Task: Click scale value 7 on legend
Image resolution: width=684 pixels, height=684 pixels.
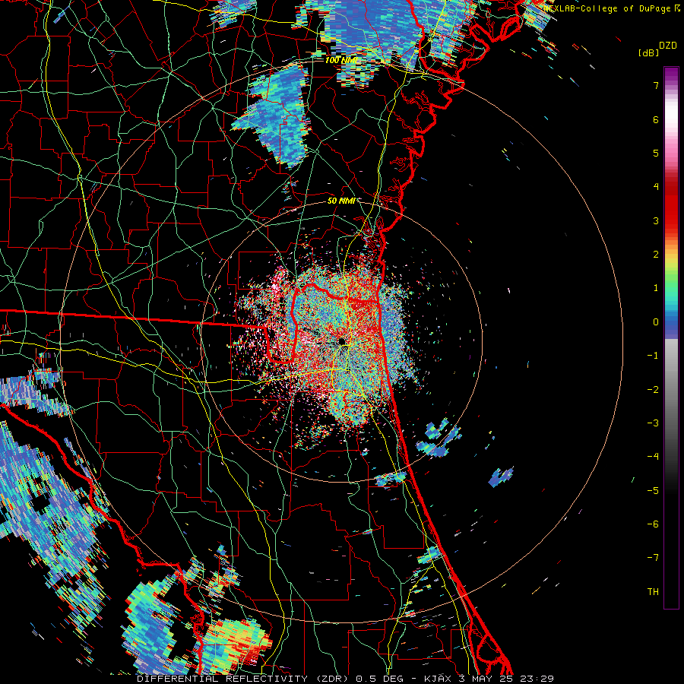Action: point(656,85)
